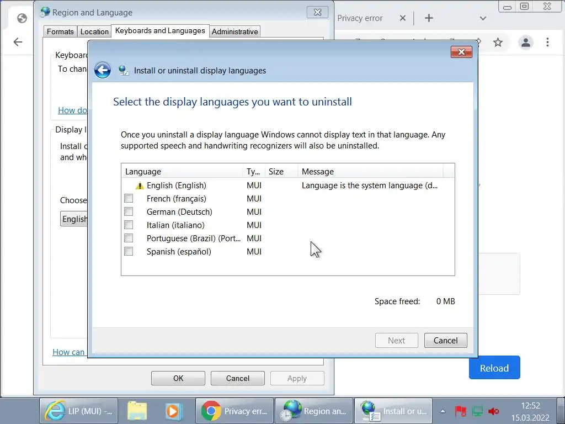Click OK in Region and Language
Viewport: 565px width, 424px height.
pos(178,378)
